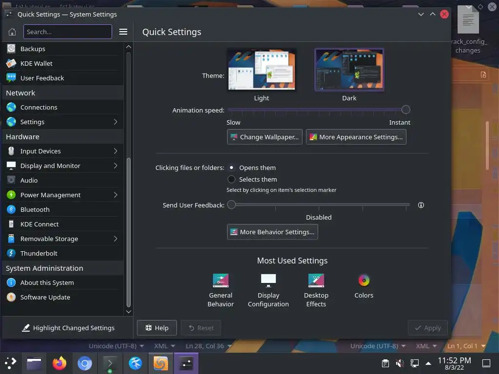
Task: Click the Animation speed slider handle
Action: coord(405,110)
